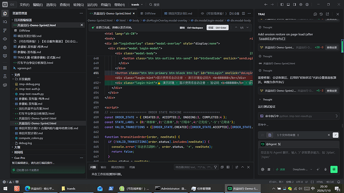Toggle bottom panel layout icon
The height and width of the screenshot is (193, 344).
click(x=288, y=4)
